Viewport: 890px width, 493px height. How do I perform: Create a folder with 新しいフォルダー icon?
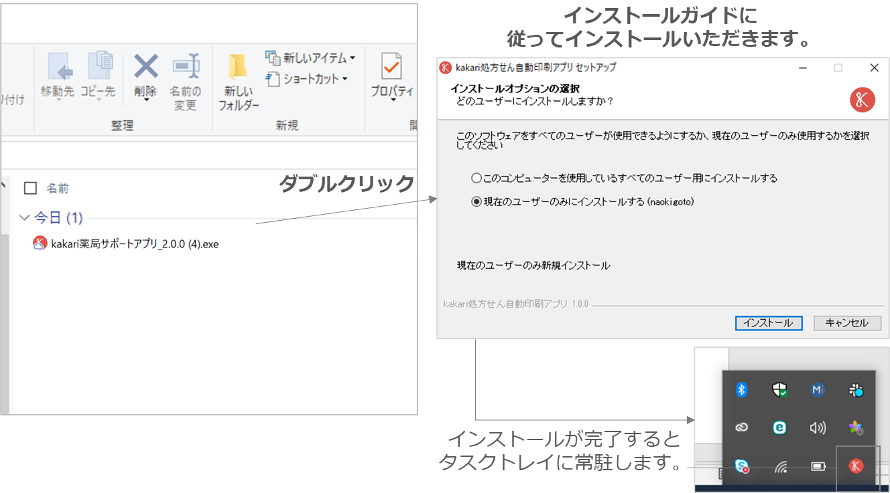tap(237, 67)
